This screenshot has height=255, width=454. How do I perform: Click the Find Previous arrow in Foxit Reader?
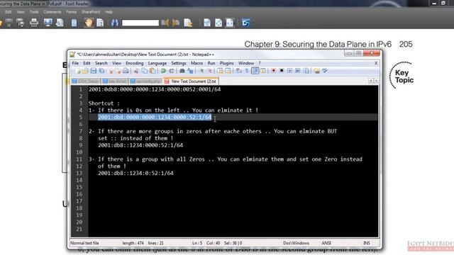pos(165,23)
